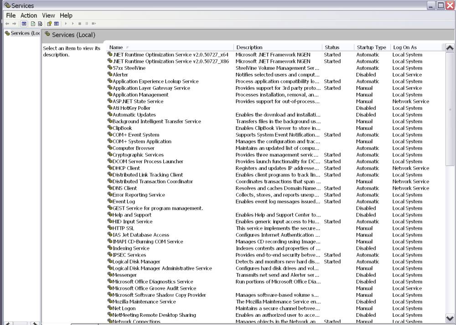The width and height of the screenshot is (456, 325).
Task: Click the gear icon beside Automatic Updates
Action: click(x=109, y=114)
